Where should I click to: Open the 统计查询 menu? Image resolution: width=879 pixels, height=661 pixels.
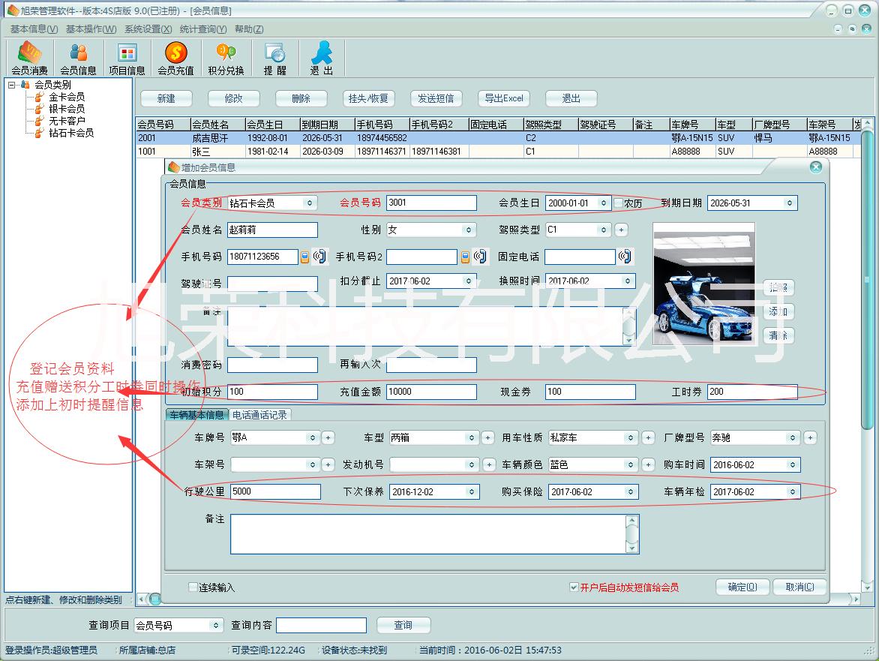202,29
